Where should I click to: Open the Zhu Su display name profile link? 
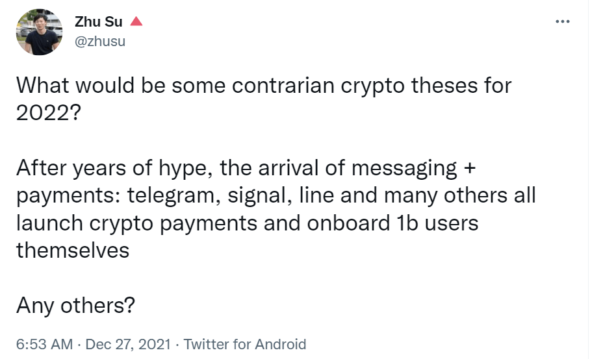pyautogui.click(x=99, y=22)
